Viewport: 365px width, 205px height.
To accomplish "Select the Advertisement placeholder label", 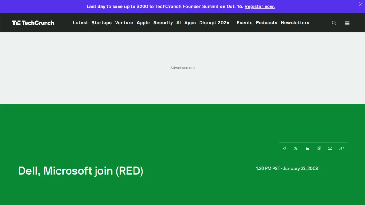I will (182, 68).
